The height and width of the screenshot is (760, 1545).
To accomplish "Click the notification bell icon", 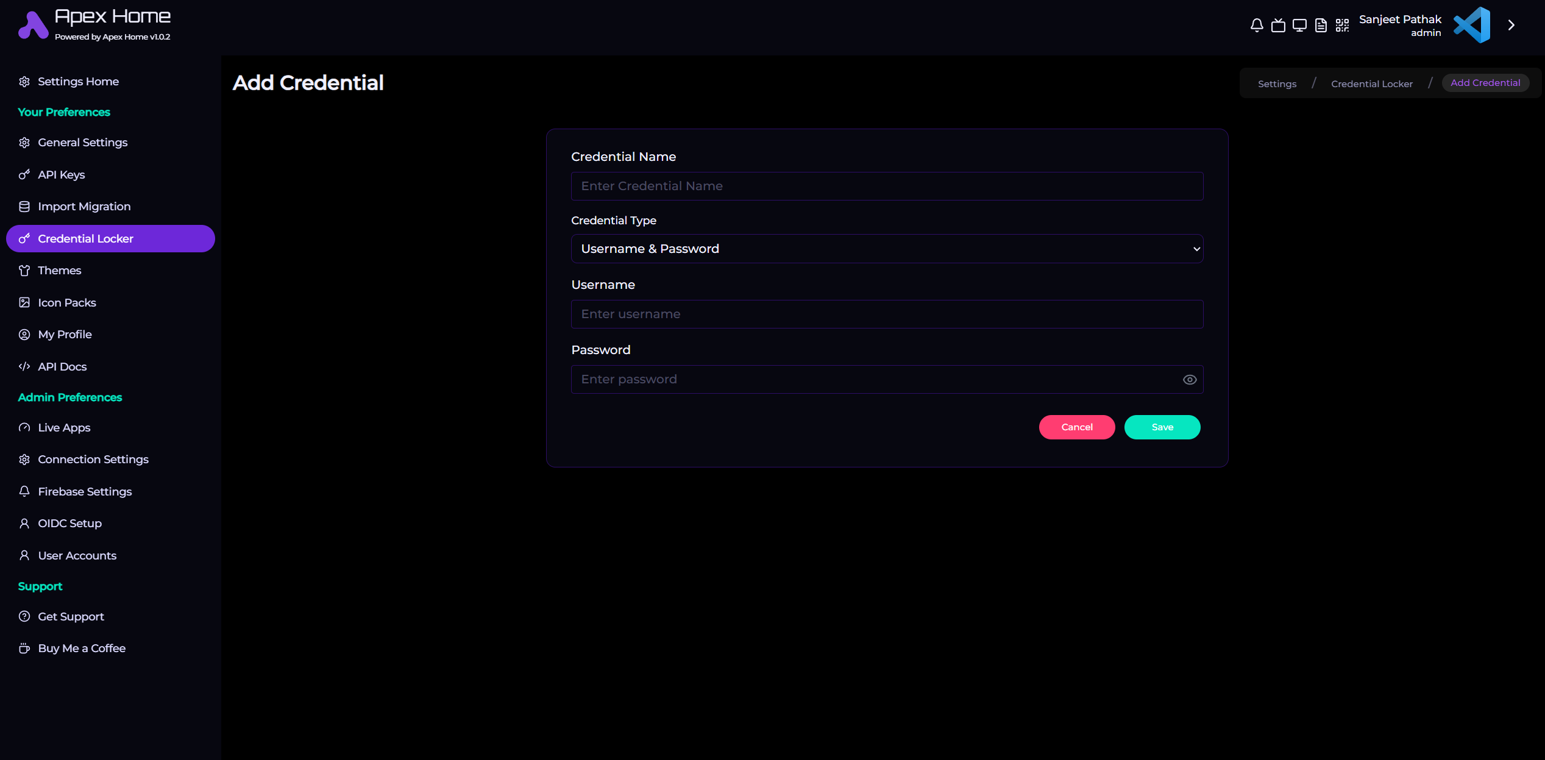I will point(1256,26).
